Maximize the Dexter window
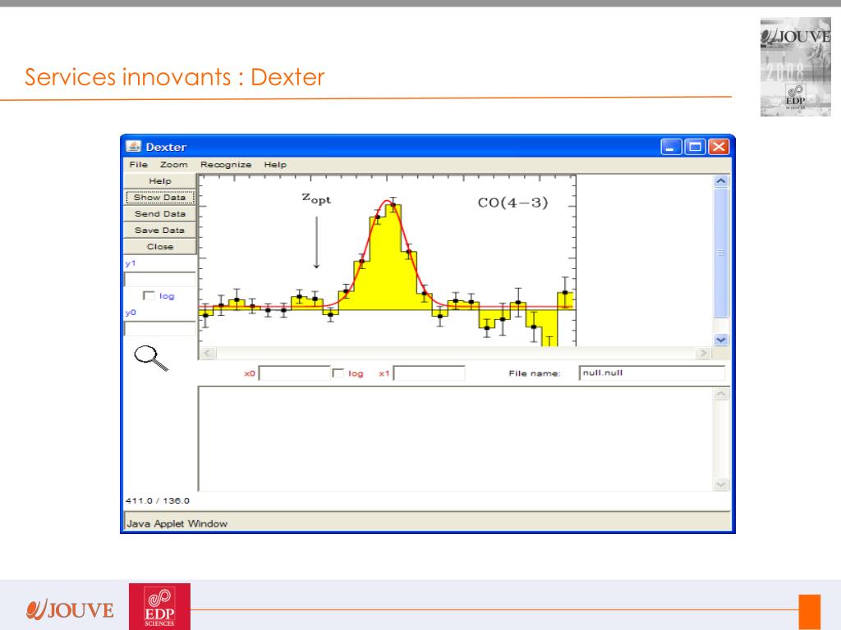This screenshot has height=630, width=841. click(695, 146)
